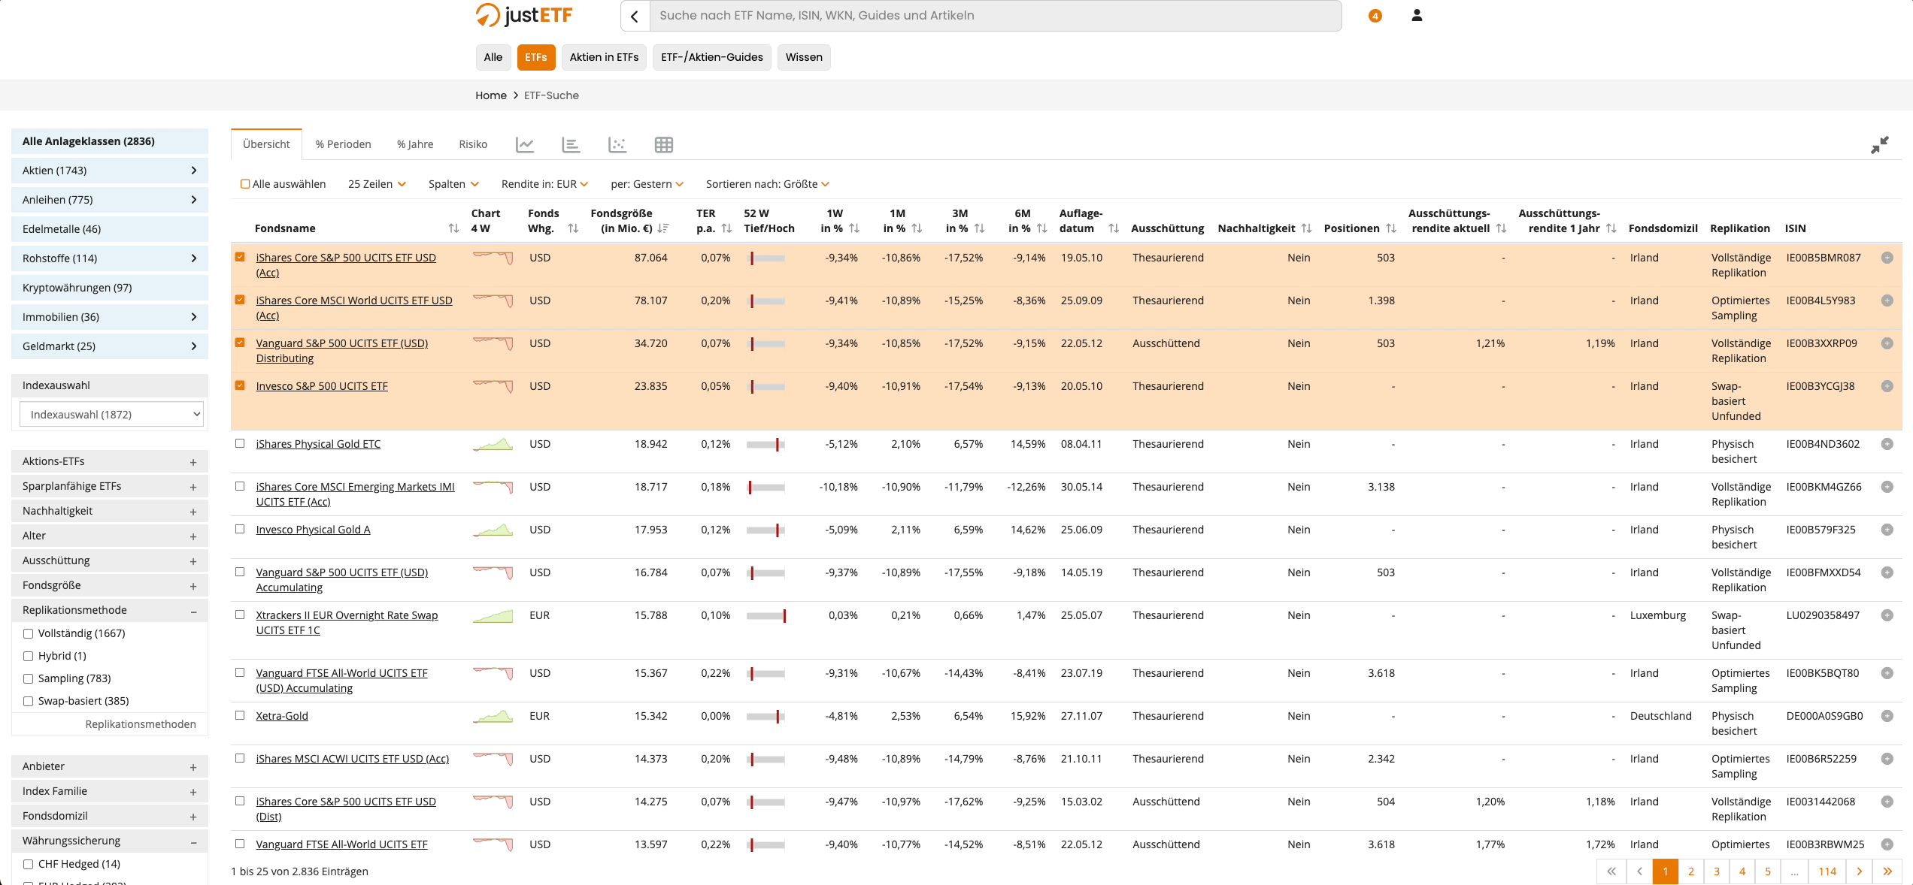The image size is (1913, 885).
Task: Open the scatter plot view icon
Action: (x=617, y=144)
